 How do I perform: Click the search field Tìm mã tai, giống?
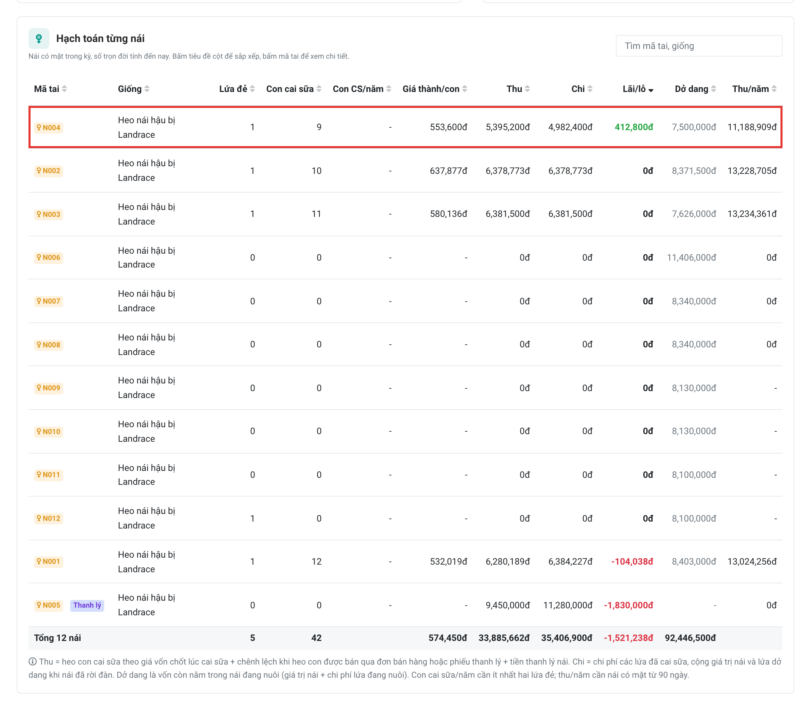pyautogui.click(x=699, y=46)
